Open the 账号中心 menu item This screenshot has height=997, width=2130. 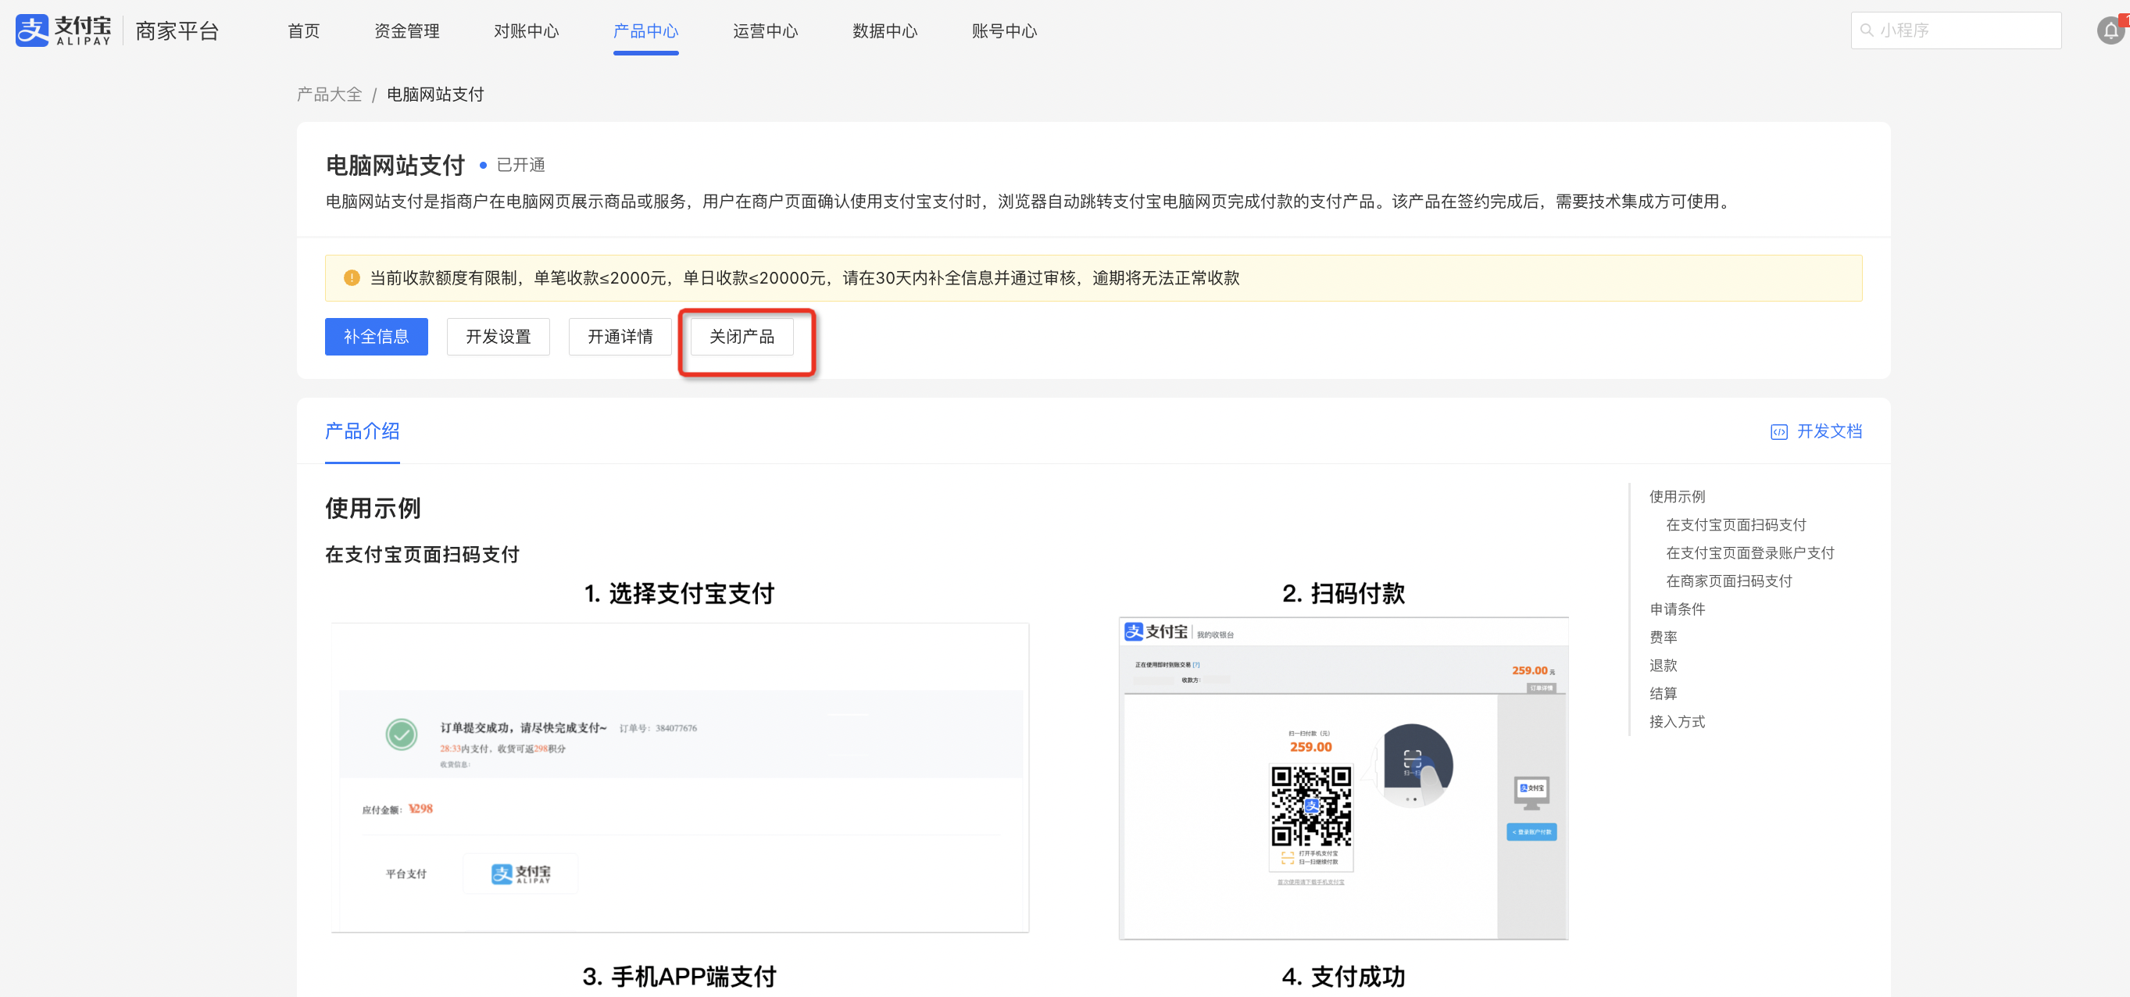(1005, 31)
